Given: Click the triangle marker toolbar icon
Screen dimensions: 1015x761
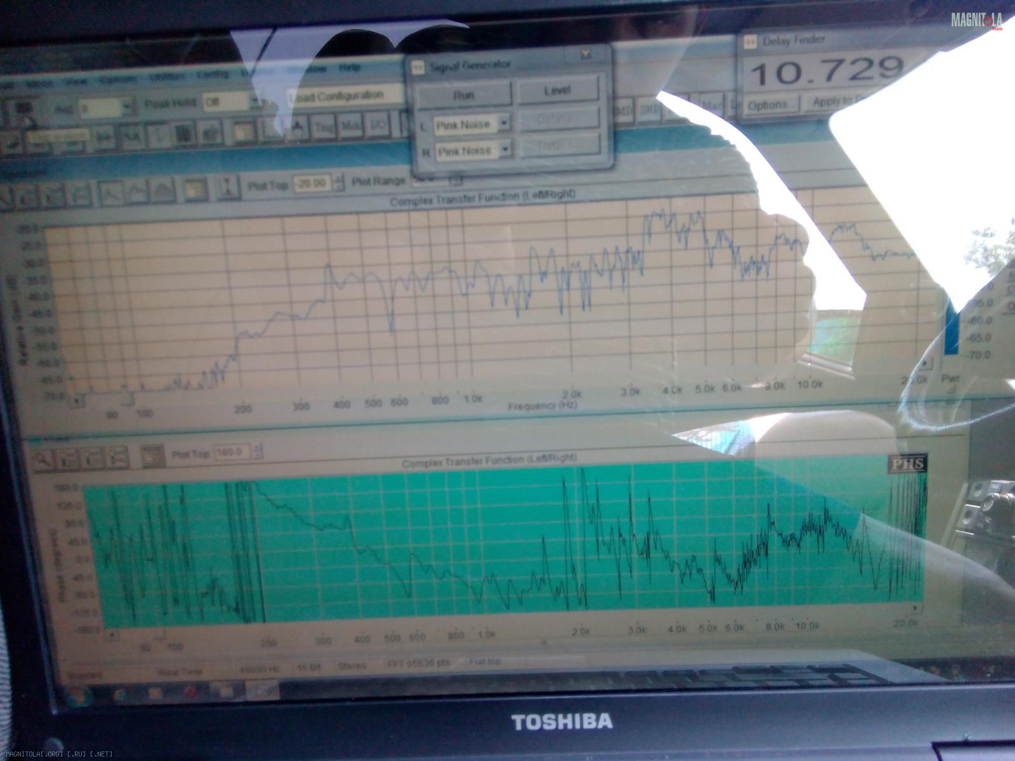Looking at the screenshot, I should (298, 127).
